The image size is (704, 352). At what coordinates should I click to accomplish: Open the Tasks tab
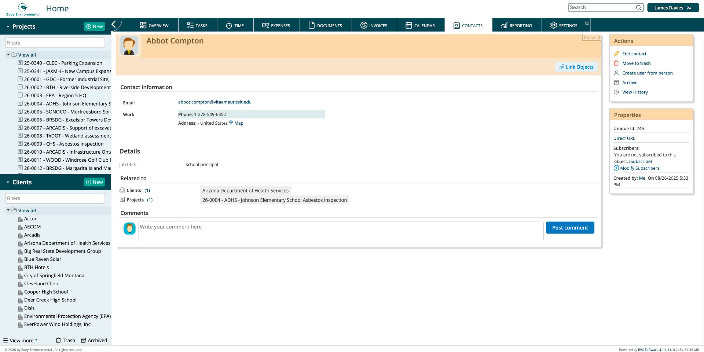pyautogui.click(x=197, y=25)
